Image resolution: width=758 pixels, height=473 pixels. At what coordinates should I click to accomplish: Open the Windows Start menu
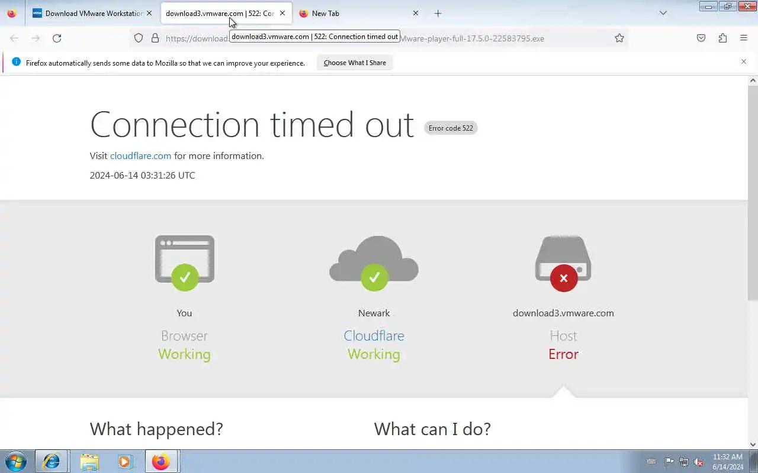coord(15,461)
